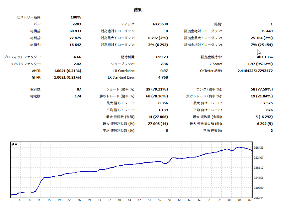Select the 負けトレード value 19 (21.84%)
286x207 pixels.
point(262,96)
